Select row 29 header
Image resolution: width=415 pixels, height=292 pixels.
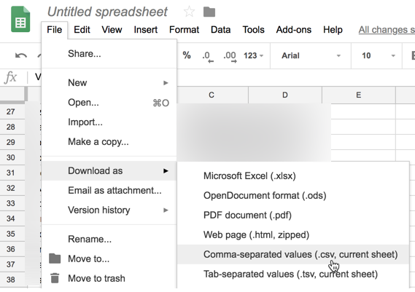point(12,142)
